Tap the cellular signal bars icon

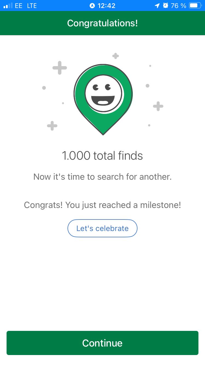click(8, 6)
